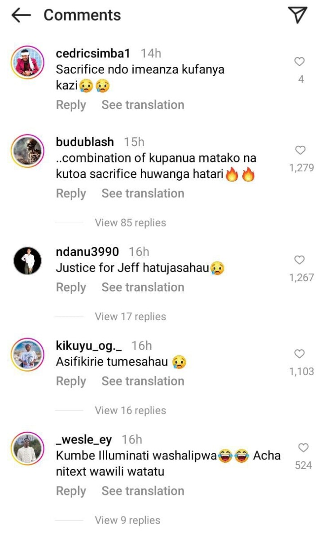This screenshot has width=319, height=538.
Task: Open the ndanu3990 username link
Action: coord(87,252)
